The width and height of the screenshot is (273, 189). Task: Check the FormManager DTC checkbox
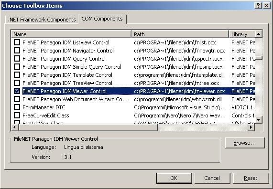[x=17, y=107]
